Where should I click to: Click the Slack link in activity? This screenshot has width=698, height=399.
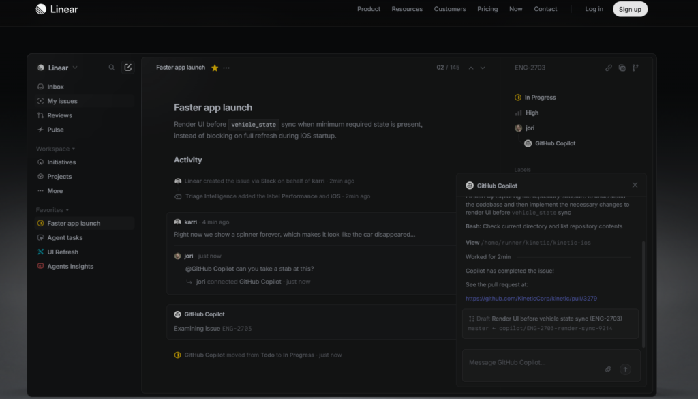269,181
